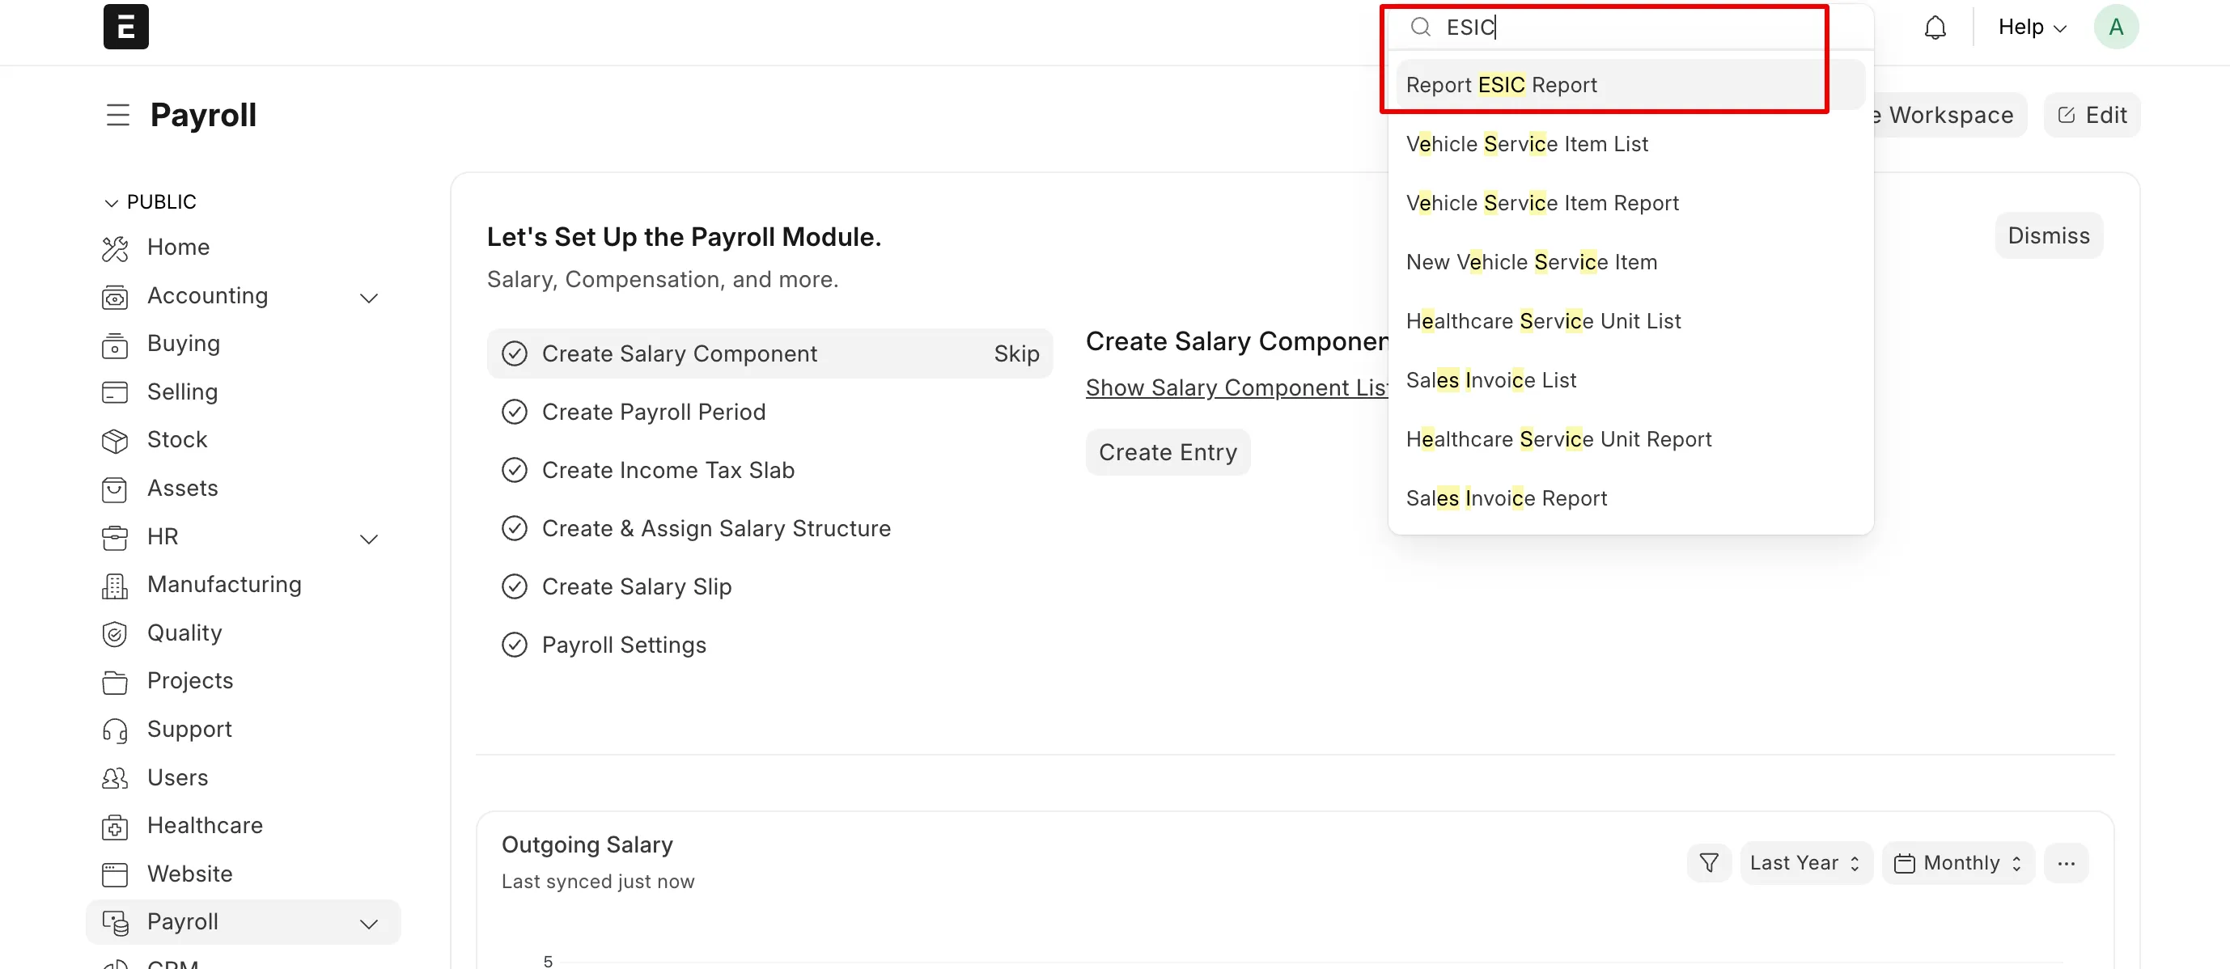This screenshot has height=969, width=2230.
Task: Click the Users people icon
Action: [x=114, y=779]
